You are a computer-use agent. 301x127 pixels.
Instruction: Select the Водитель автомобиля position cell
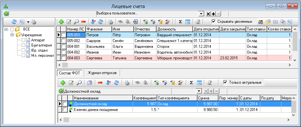pyautogui.click(x=175, y=52)
